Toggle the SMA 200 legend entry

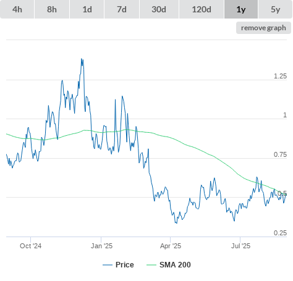(169, 265)
